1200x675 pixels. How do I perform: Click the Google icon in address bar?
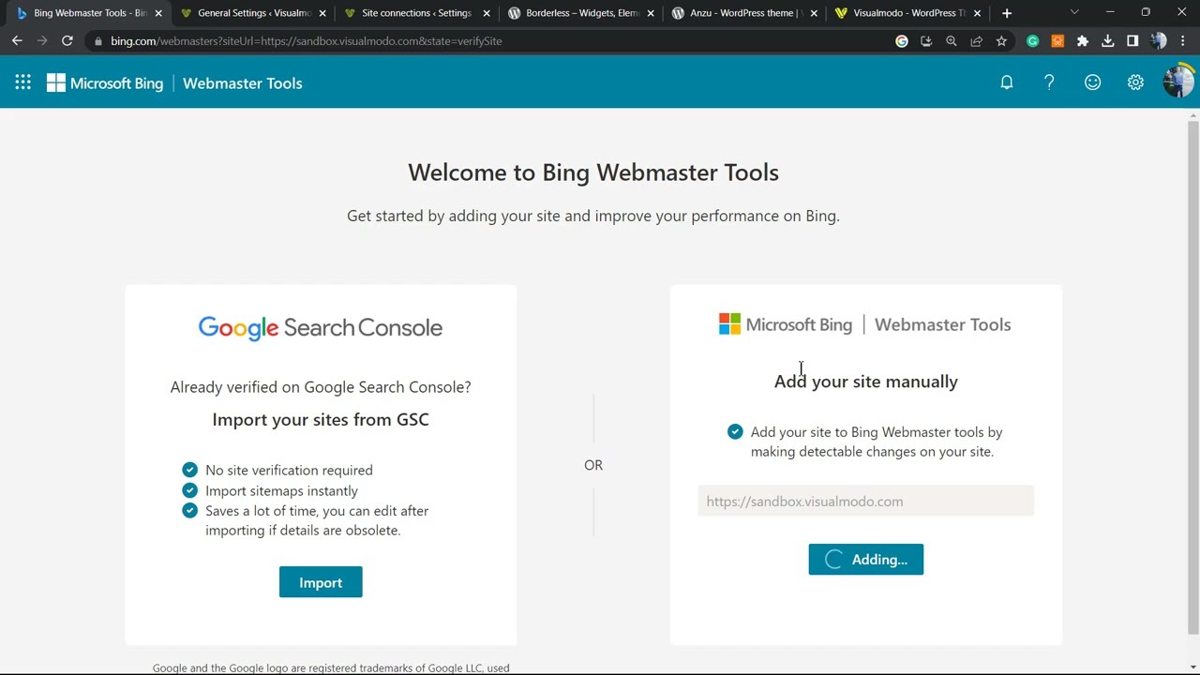coord(902,41)
